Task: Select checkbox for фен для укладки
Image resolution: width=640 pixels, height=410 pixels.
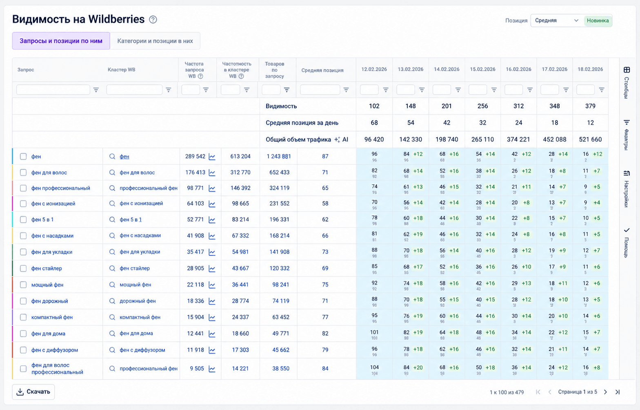Action: pyautogui.click(x=23, y=252)
